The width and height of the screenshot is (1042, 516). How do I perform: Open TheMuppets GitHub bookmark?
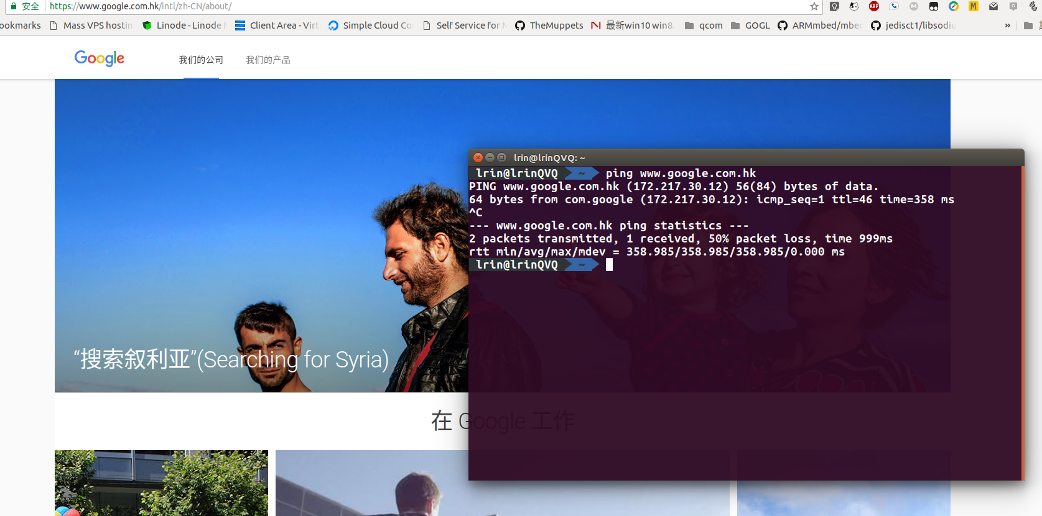[x=549, y=25]
